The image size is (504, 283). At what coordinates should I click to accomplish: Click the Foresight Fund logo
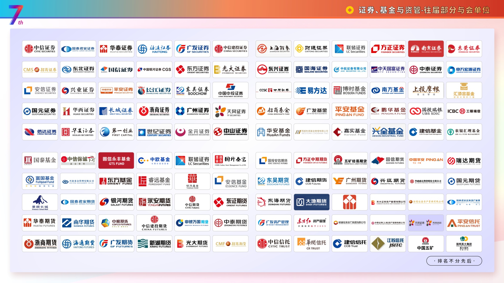(x=154, y=181)
